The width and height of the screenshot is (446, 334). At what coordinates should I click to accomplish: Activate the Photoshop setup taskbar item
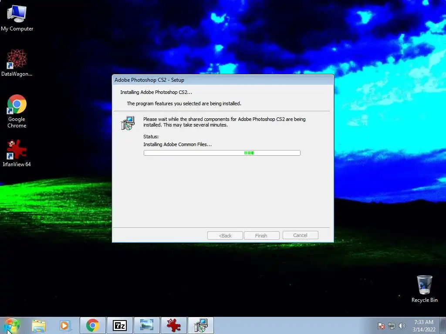click(201, 325)
